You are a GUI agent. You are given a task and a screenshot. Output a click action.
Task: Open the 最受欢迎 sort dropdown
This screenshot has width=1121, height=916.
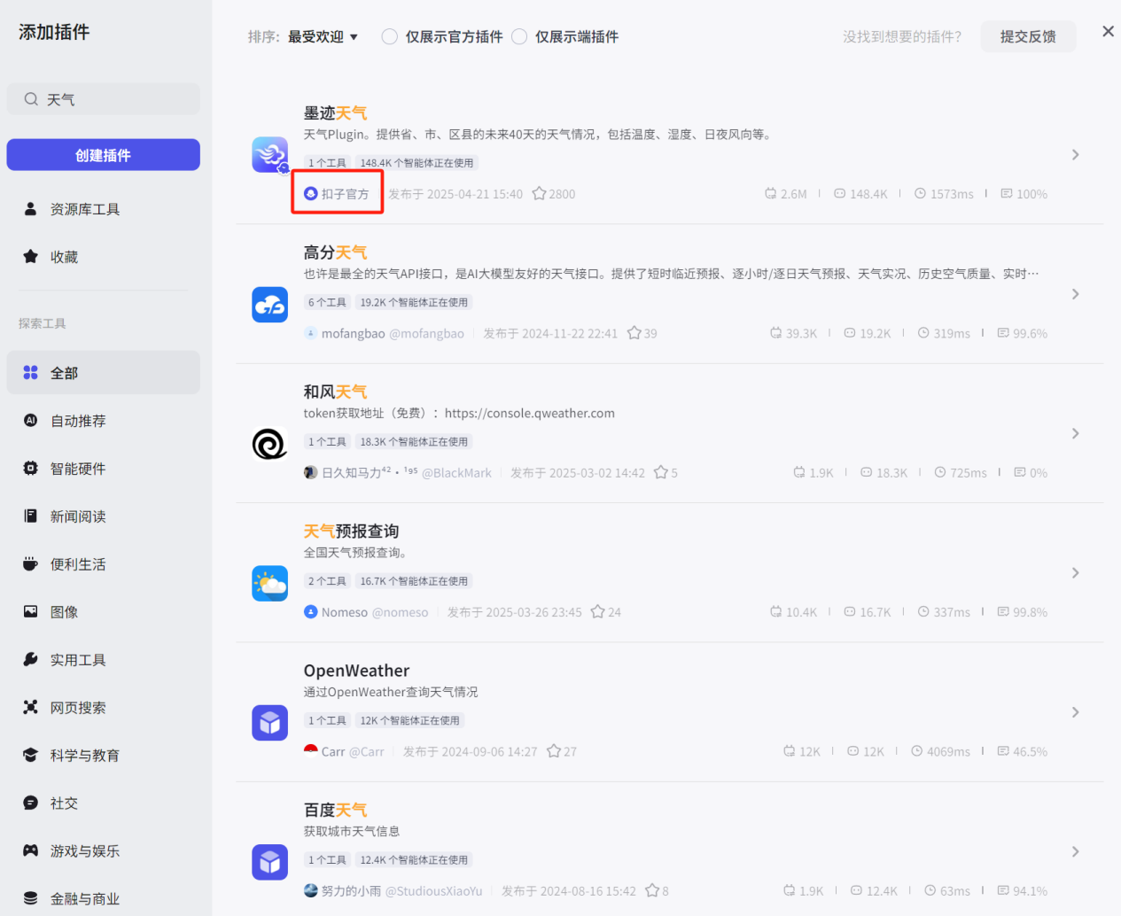click(323, 36)
